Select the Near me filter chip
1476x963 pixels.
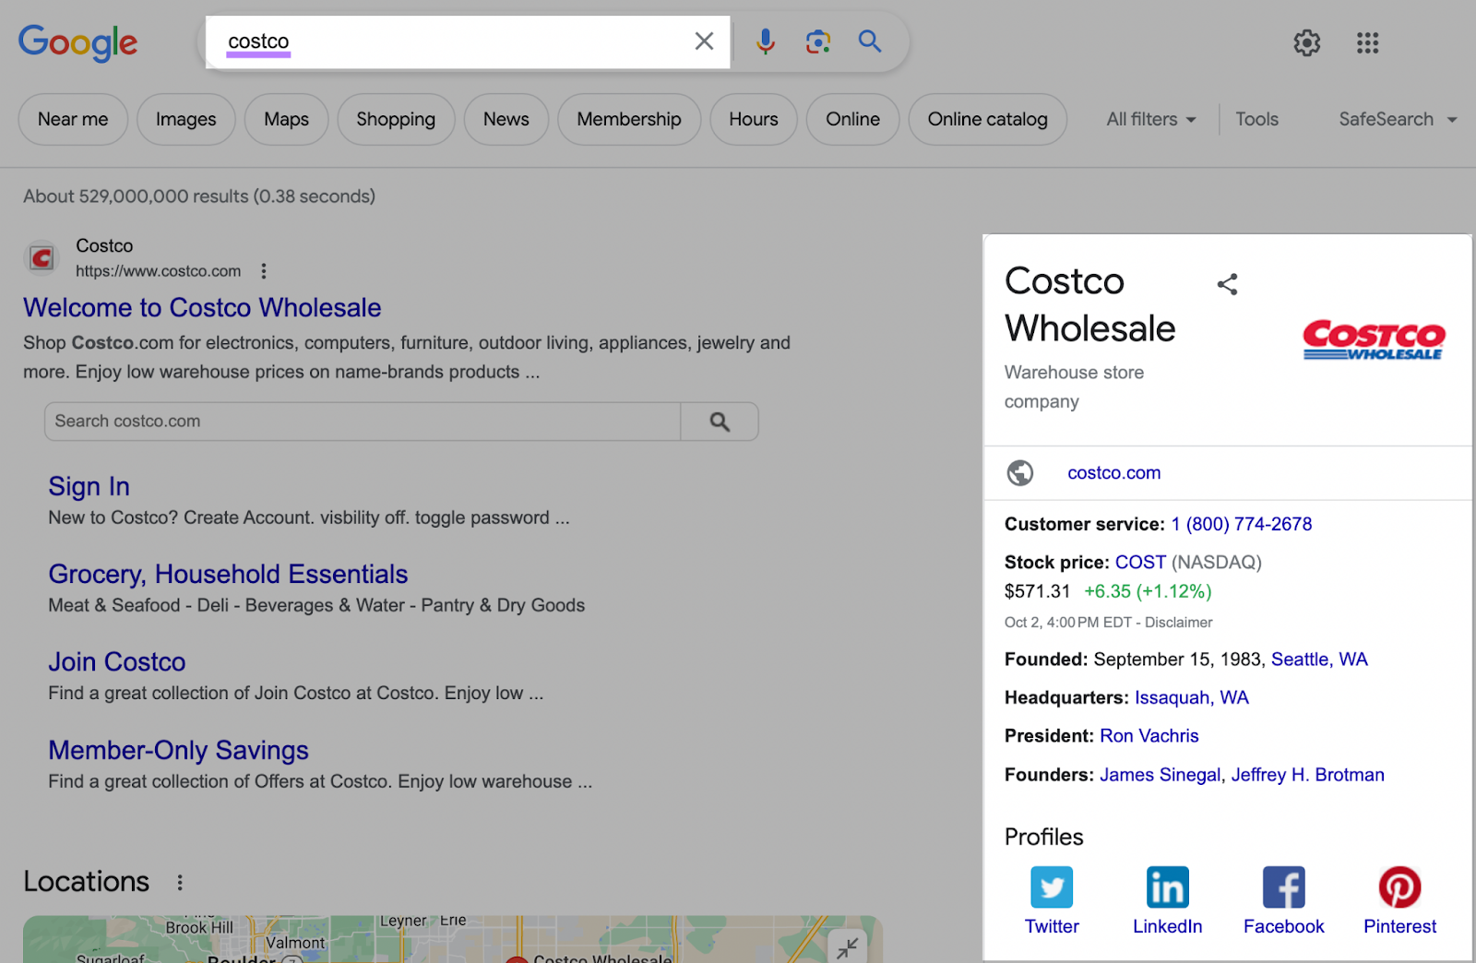73,119
